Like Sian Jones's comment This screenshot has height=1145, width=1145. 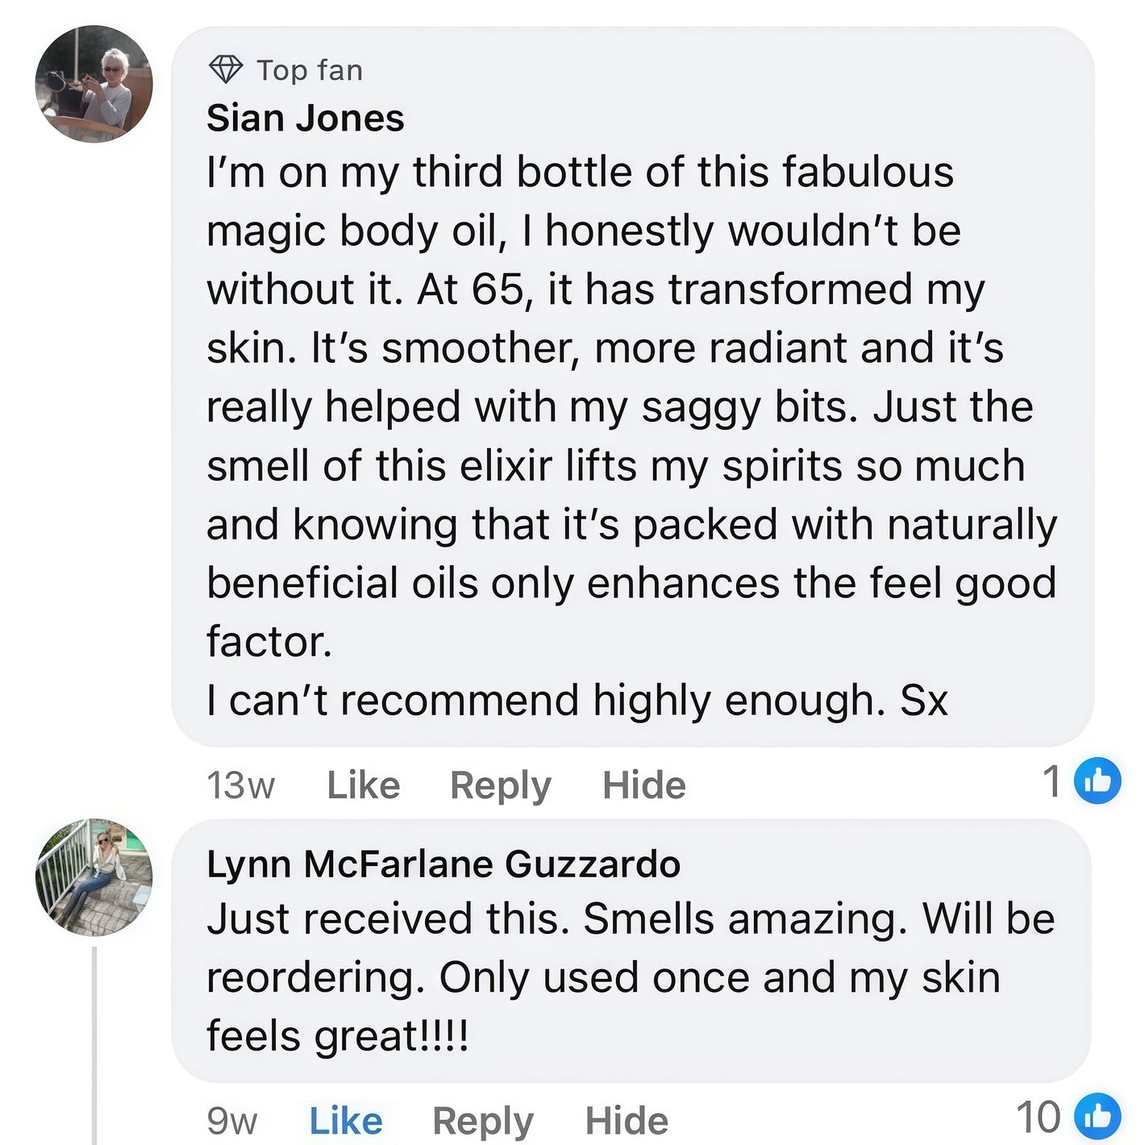coord(363,785)
